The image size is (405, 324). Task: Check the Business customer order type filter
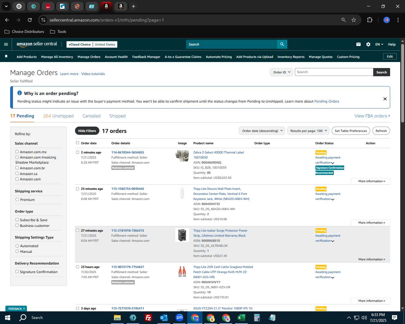pos(17,226)
